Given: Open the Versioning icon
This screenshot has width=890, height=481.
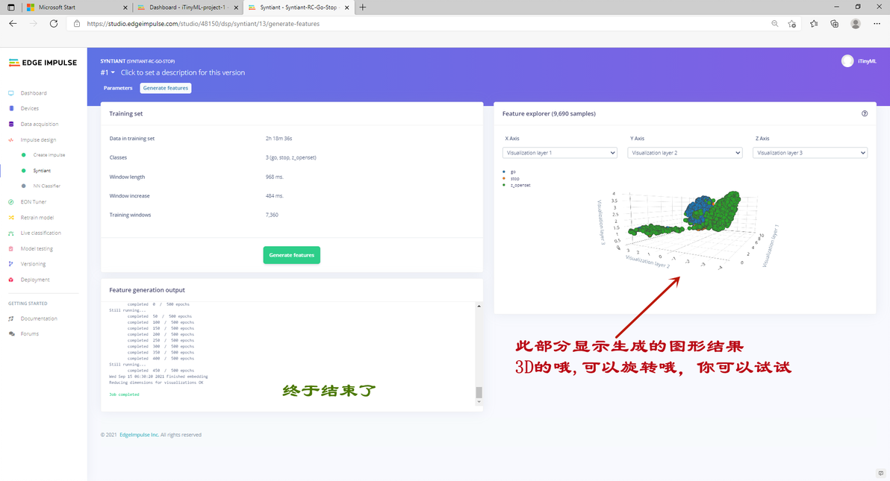Looking at the screenshot, I should (x=10, y=264).
